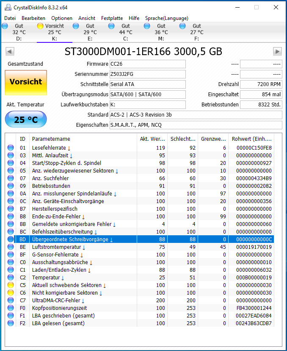The width and height of the screenshot is (287, 351).
Task: Click the status orb of Laden/Entladen-Zyklen row
Action: [11, 270]
